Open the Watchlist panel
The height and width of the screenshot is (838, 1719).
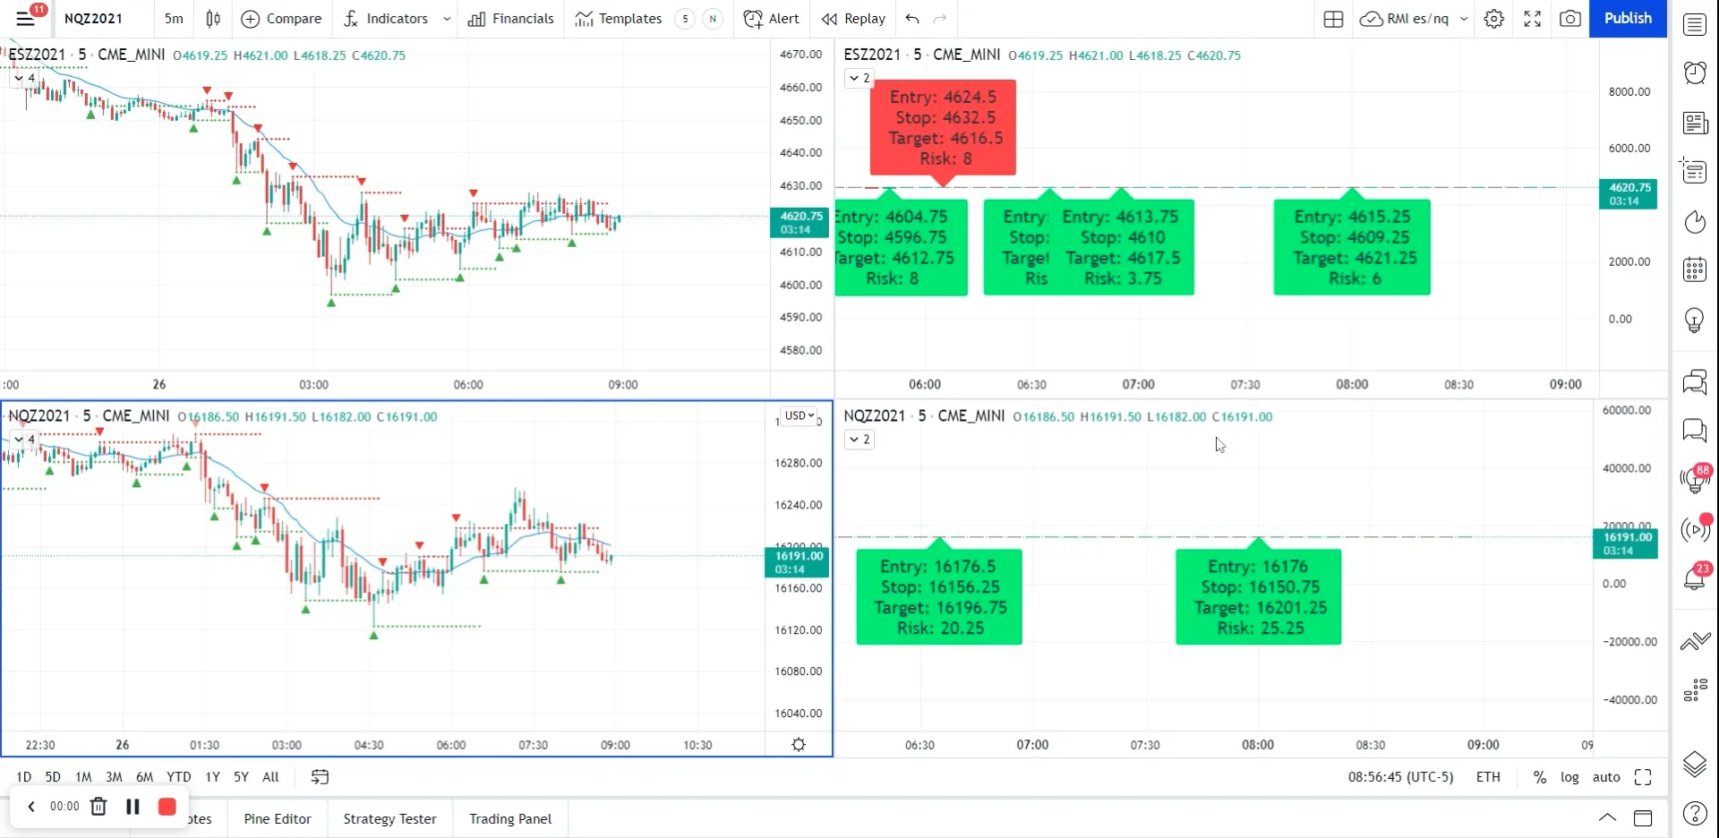(1695, 23)
